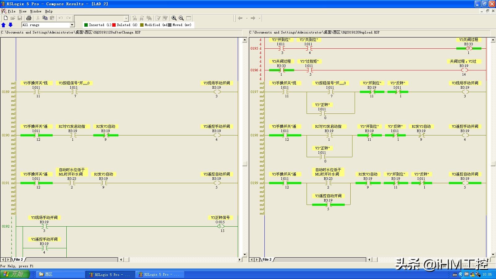Screen dimensions: 496x279
Task: Zoom out using the magnifier minus icon
Action: pos(181,18)
